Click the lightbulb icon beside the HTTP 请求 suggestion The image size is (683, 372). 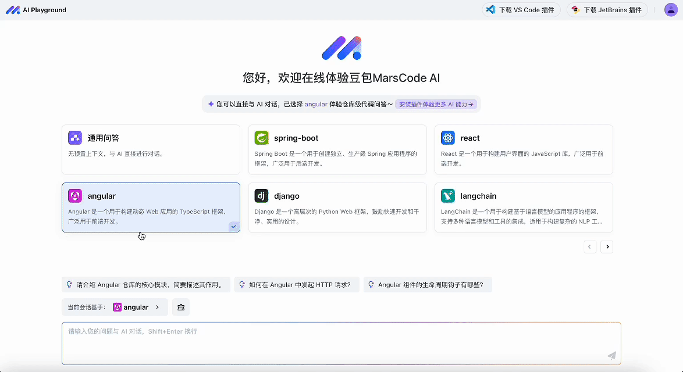[x=242, y=285]
